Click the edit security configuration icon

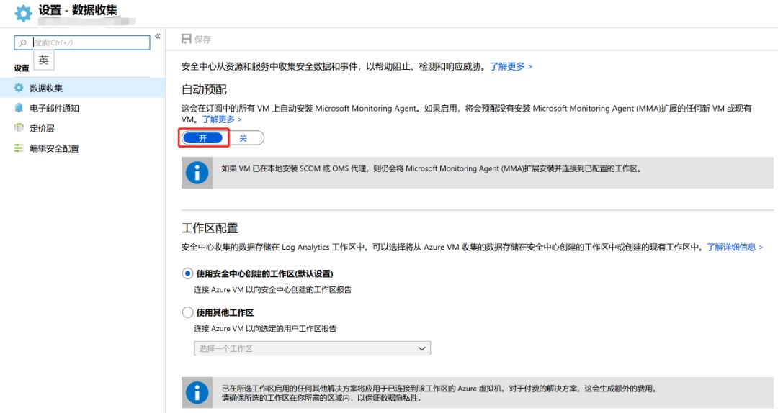point(19,148)
